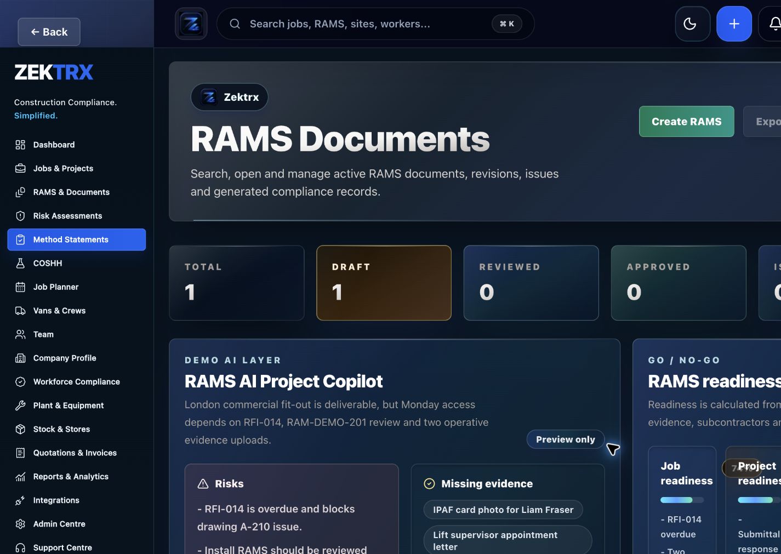Click the RFI-014 is overdue risk text
Viewport: 781px width, 554px height.
(276, 518)
